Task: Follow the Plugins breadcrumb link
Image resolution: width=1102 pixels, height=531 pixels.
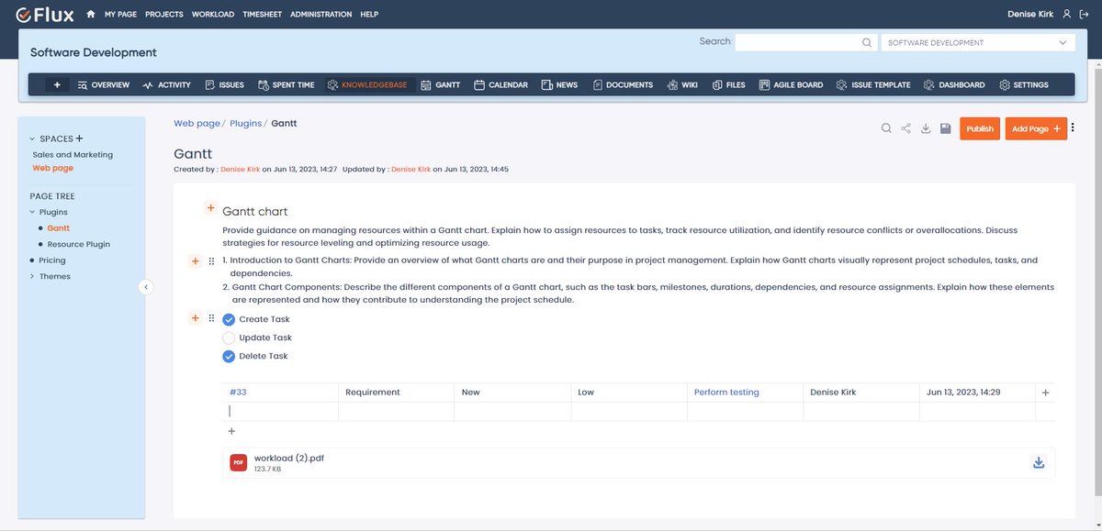Action: (245, 123)
